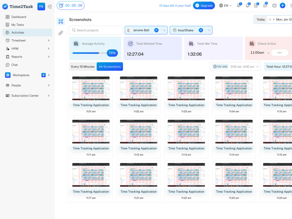Switch to Every 10 Minutes tab
Viewport: 292px width, 219px height.
tap(83, 67)
